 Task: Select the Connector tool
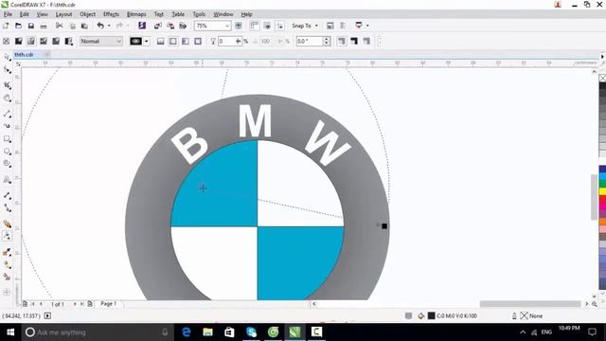(7, 208)
